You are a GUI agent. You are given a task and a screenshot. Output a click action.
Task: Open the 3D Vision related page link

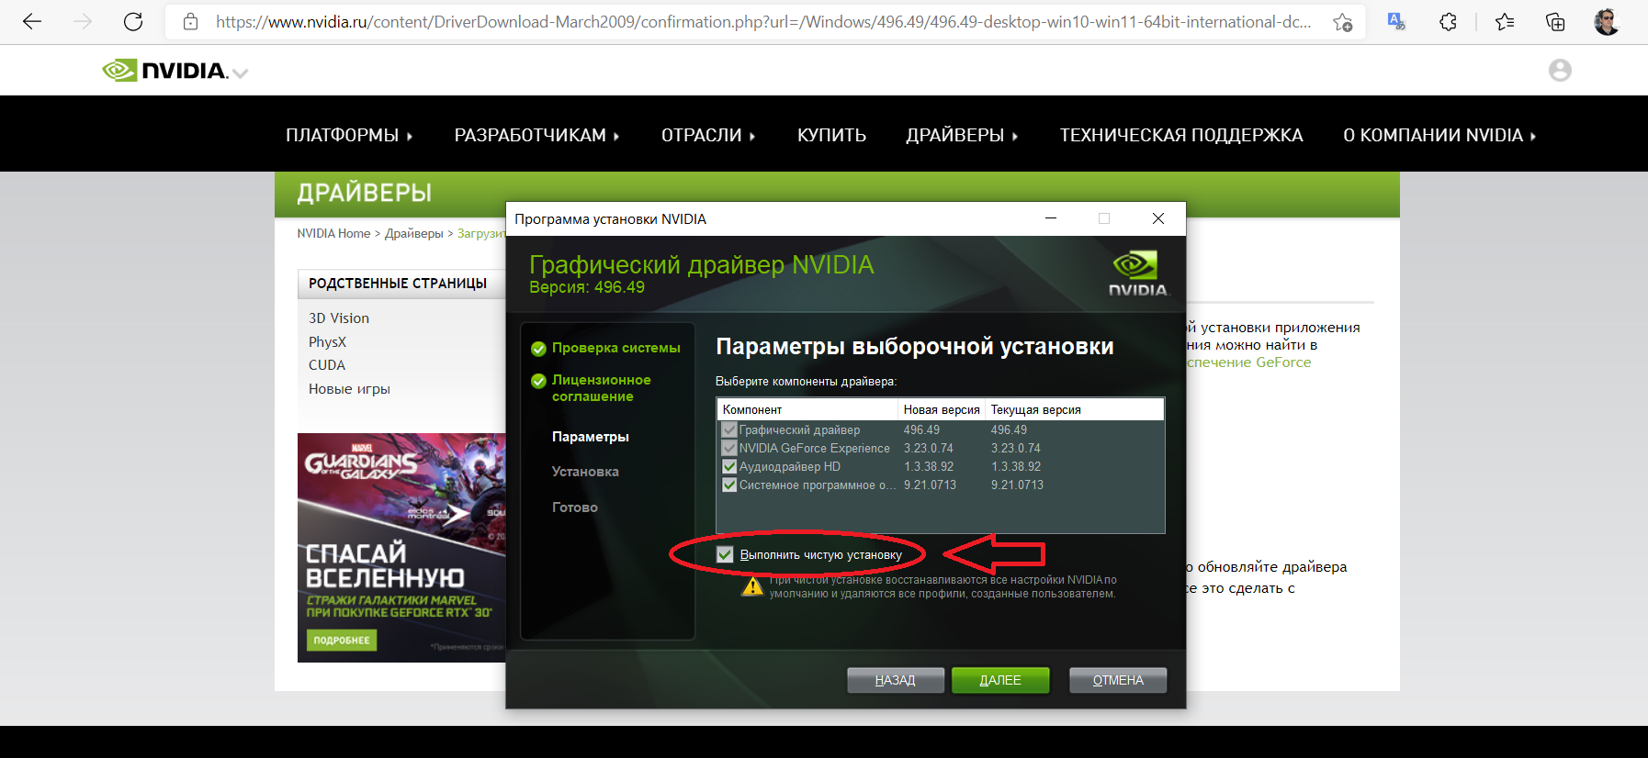coord(339,318)
